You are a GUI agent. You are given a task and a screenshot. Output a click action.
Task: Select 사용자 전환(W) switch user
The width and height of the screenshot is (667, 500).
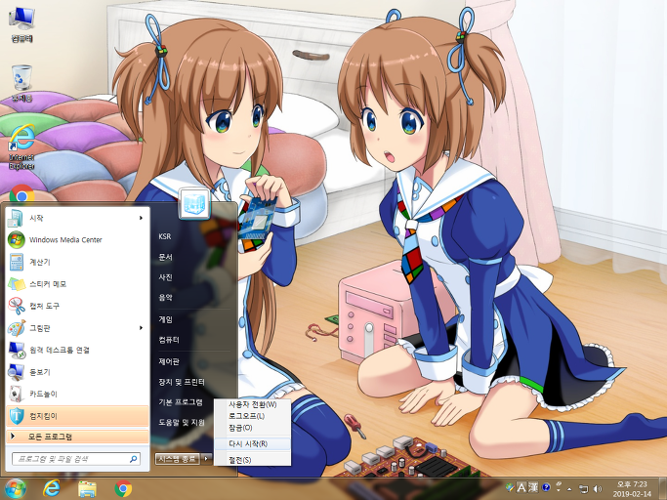pyautogui.click(x=253, y=404)
